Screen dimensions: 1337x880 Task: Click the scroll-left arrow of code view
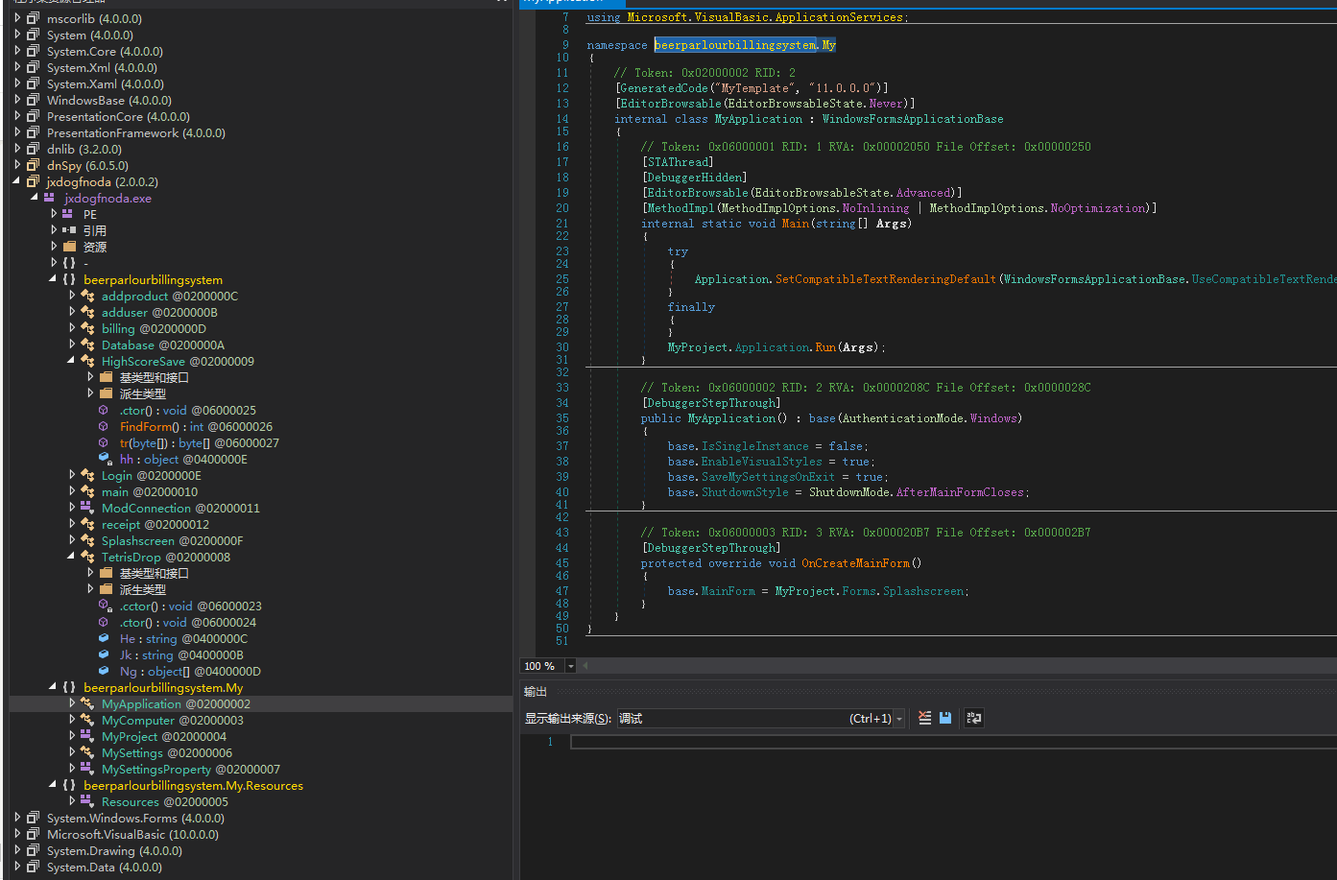(585, 666)
